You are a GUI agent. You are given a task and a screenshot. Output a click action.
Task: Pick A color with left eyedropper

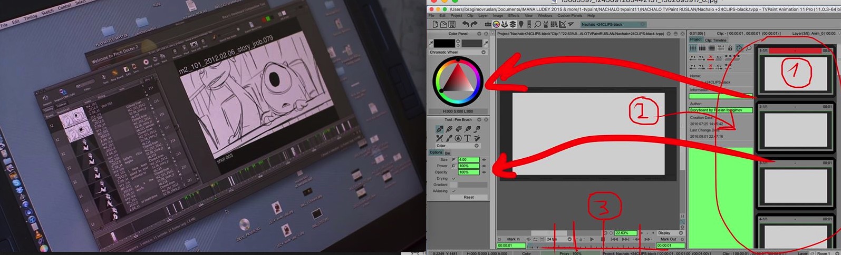point(430,43)
